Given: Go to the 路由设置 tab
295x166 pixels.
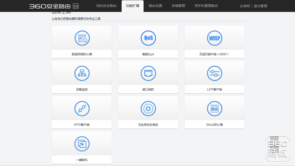Looking at the screenshot, I should click(155, 6).
